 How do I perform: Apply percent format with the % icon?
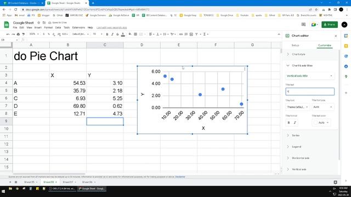(x=49, y=34)
